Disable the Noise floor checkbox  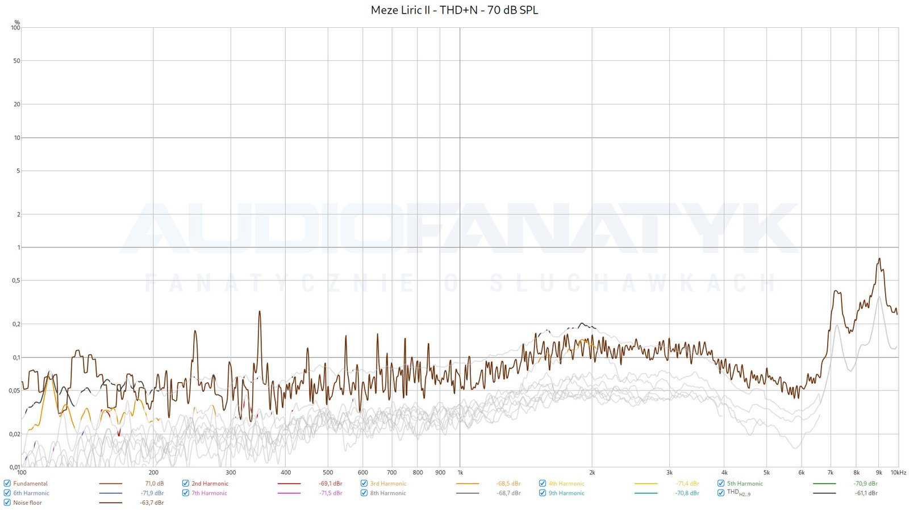[x=7, y=503]
